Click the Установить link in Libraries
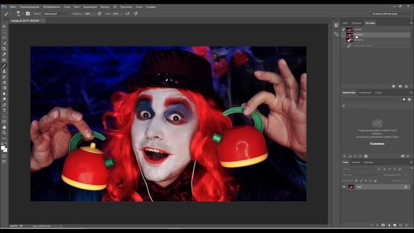The image size is (414, 233). pyautogui.click(x=377, y=144)
